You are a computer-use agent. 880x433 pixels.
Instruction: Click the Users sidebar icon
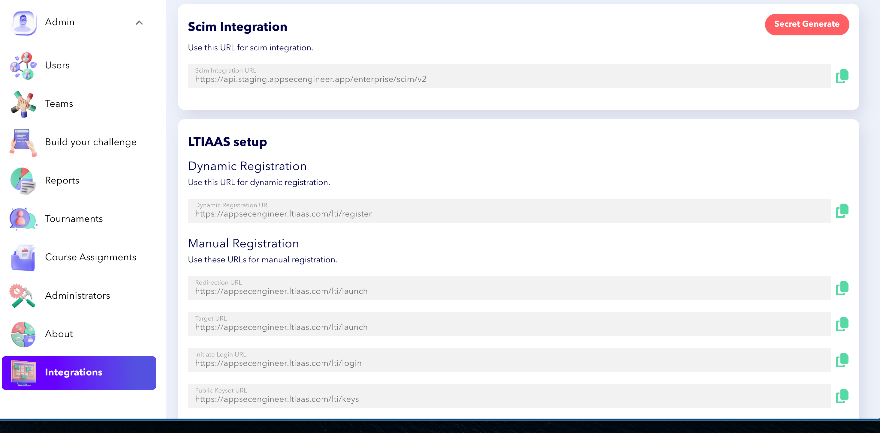tap(23, 66)
